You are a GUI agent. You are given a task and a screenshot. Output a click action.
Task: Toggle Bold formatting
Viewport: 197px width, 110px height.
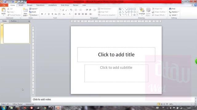coord(42,14)
